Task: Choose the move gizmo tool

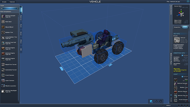Action: [x=156, y=101]
